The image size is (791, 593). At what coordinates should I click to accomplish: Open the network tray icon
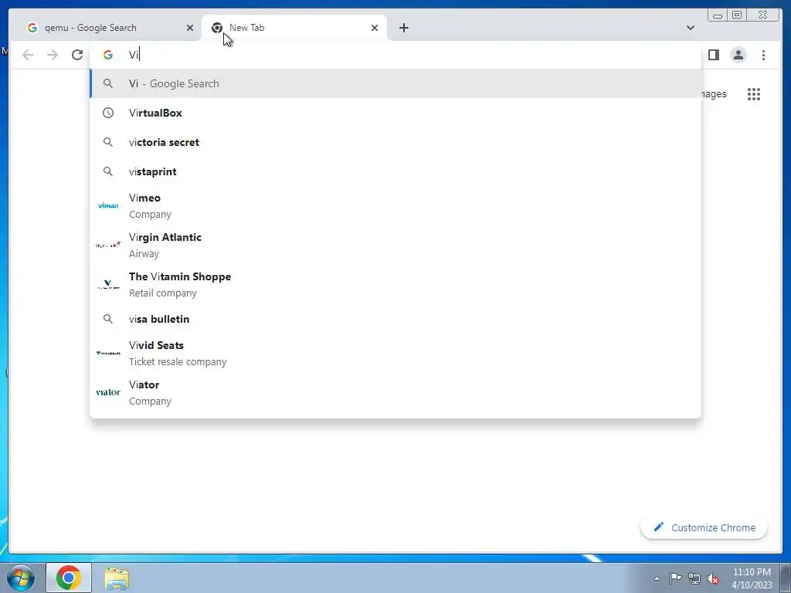[694, 578]
